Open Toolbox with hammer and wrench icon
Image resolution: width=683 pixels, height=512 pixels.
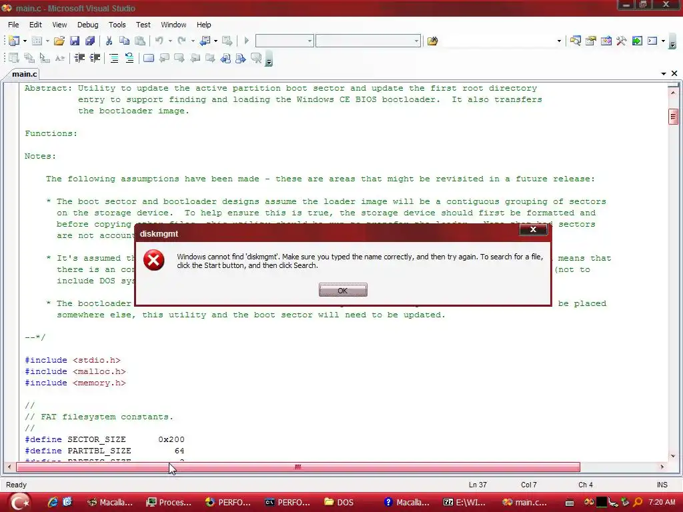[621, 41]
